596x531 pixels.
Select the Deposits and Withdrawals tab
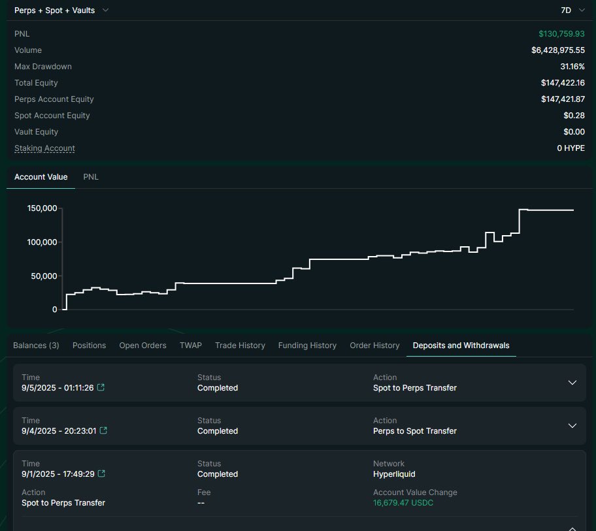coord(461,346)
